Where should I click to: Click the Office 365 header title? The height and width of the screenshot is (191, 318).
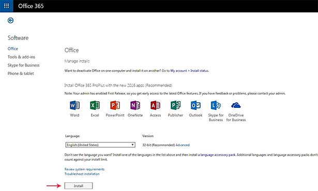point(31,6)
